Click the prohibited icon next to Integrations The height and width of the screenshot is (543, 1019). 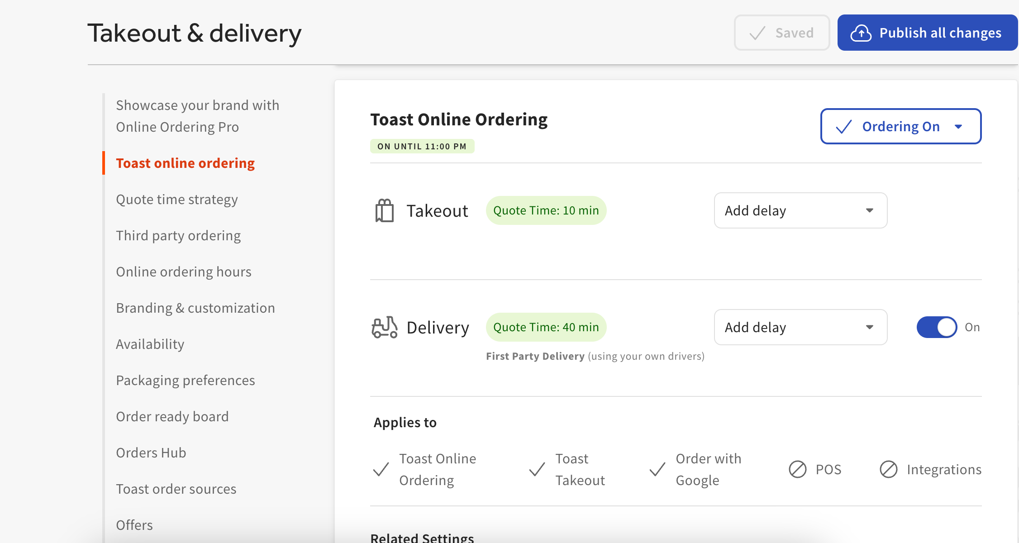point(888,469)
